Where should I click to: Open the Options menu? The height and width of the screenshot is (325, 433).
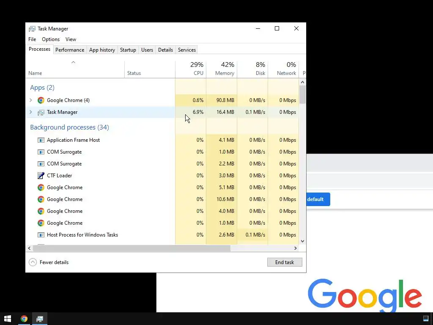pos(51,39)
